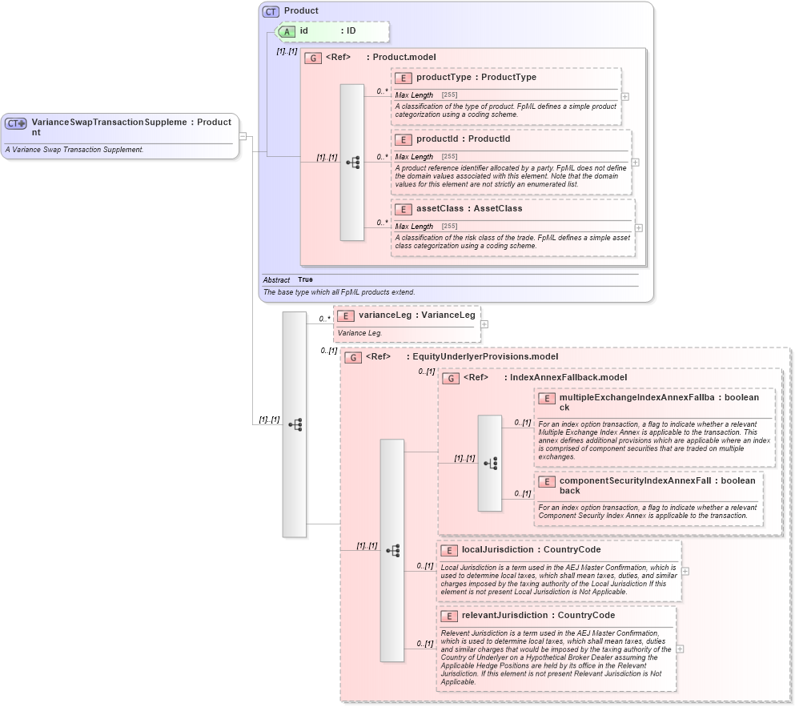Screen dimensions: 795x707
Task: Select the relevantJurisdiction element name
Action: point(504,615)
